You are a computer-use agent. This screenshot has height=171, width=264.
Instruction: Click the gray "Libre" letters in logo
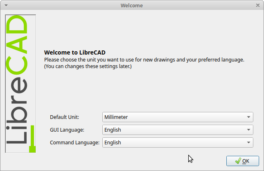click(18, 113)
